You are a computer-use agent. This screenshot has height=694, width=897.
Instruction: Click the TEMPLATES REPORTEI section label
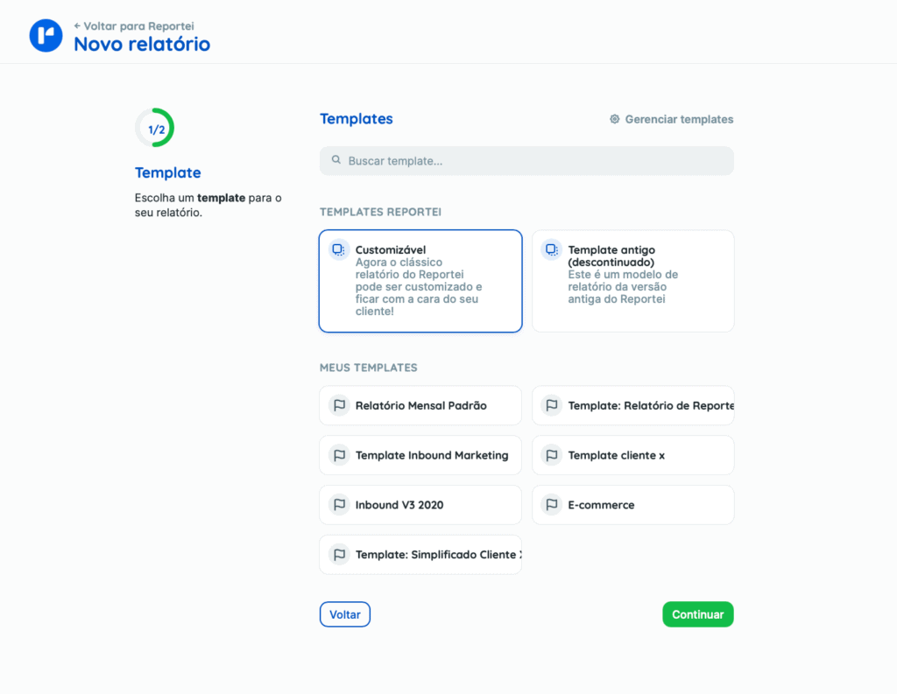[380, 212]
